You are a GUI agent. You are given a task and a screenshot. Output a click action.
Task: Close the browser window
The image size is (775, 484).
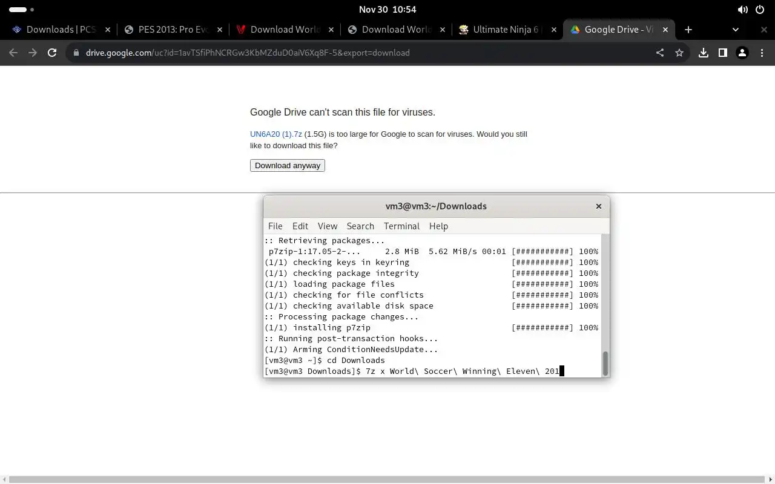(x=763, y=29)
